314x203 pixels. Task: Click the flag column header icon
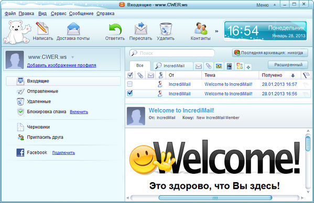coord(306,75)
